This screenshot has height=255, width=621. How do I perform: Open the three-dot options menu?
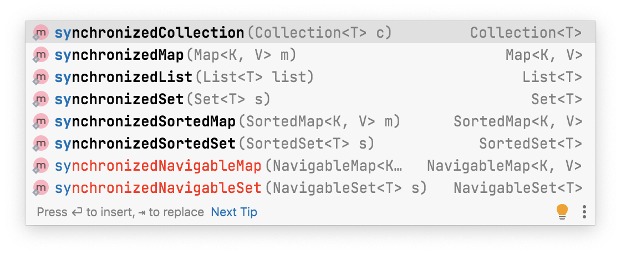point(584,212)
